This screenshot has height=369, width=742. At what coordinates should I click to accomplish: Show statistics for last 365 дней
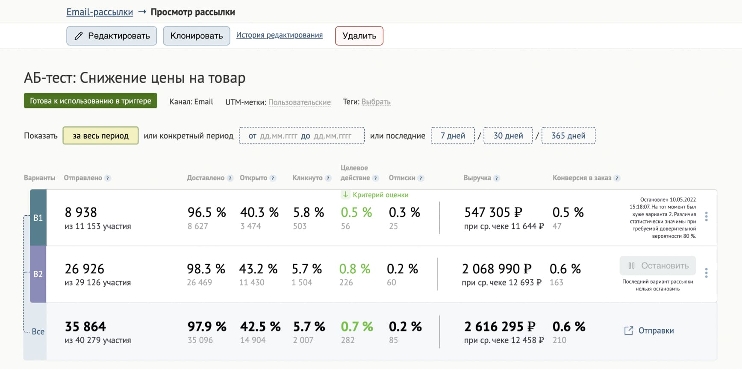[x=568, y=136]
